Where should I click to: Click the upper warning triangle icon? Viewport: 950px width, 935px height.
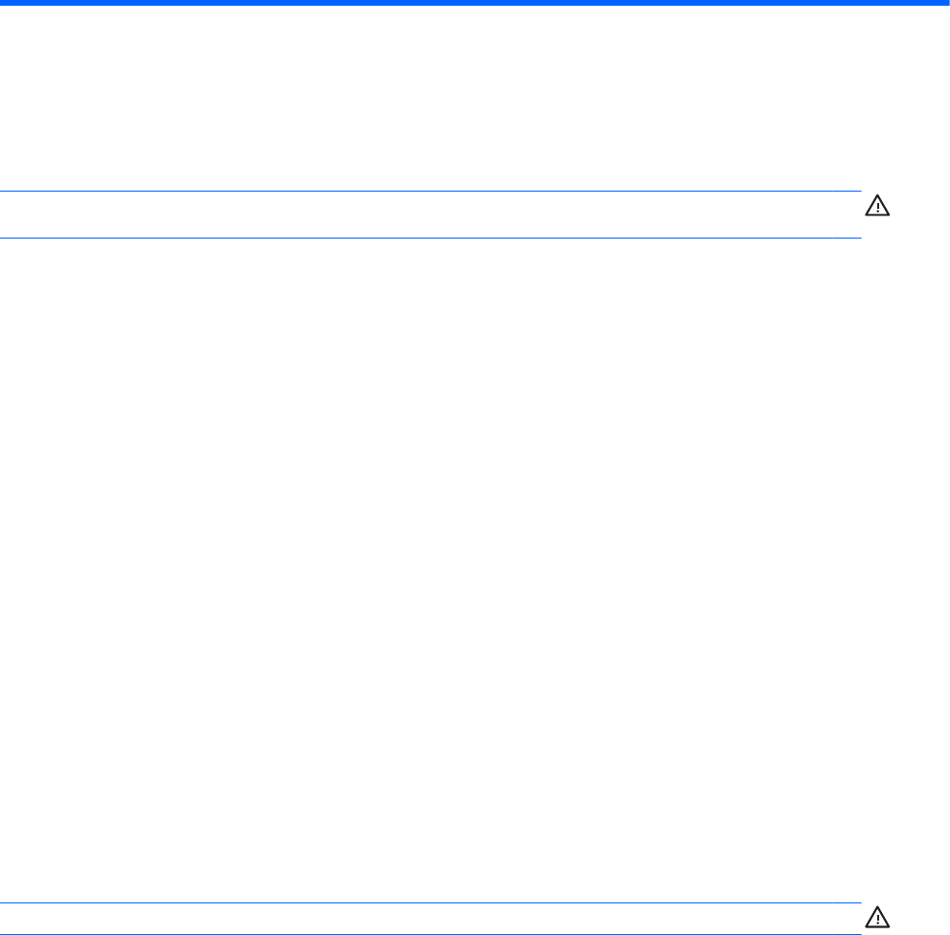[877, 205]
